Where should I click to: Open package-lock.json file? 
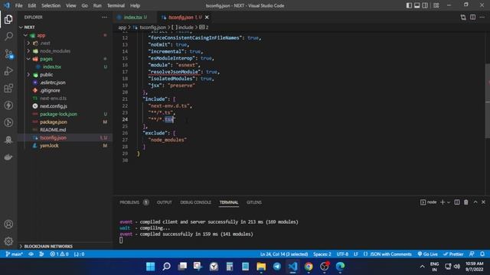click(65, 114)
